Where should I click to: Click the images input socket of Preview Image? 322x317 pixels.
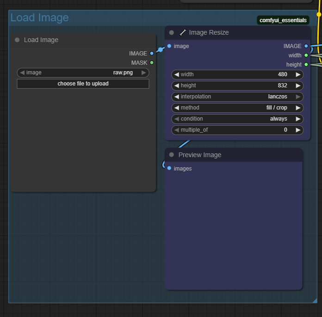click(169, 168)
